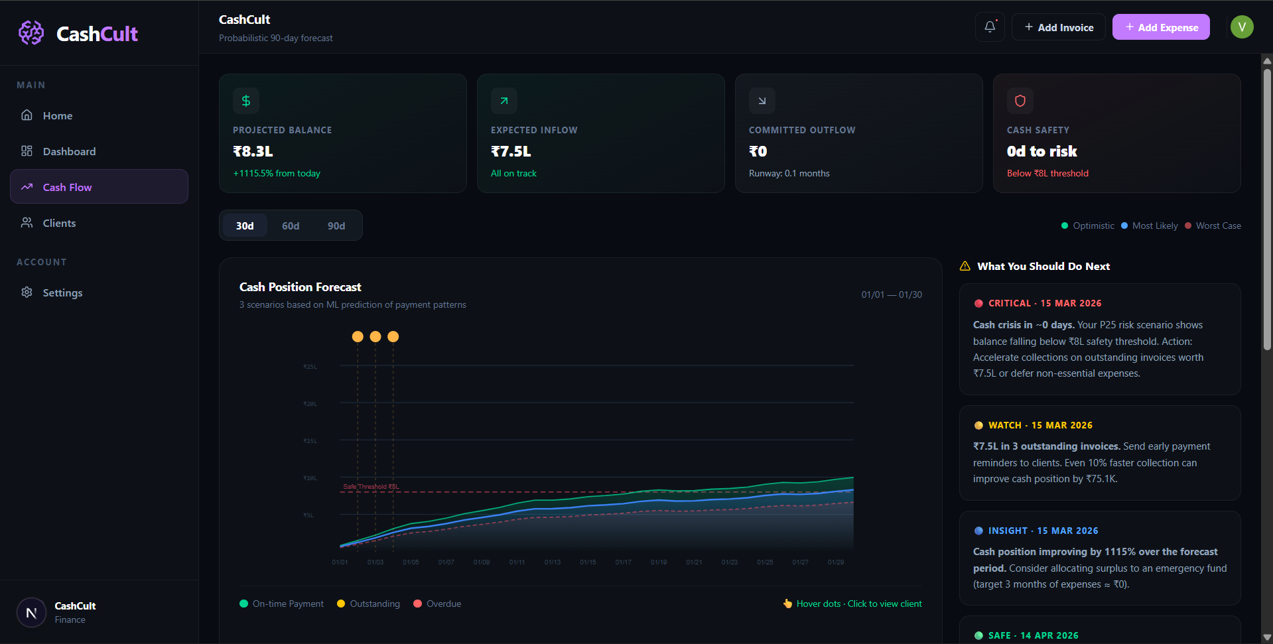The height and width of the screenshot is (644, 1273).
Task: Open the INSIGHT 15 MAR 2026 recommendation card
Action: (x=1100, y=558)
